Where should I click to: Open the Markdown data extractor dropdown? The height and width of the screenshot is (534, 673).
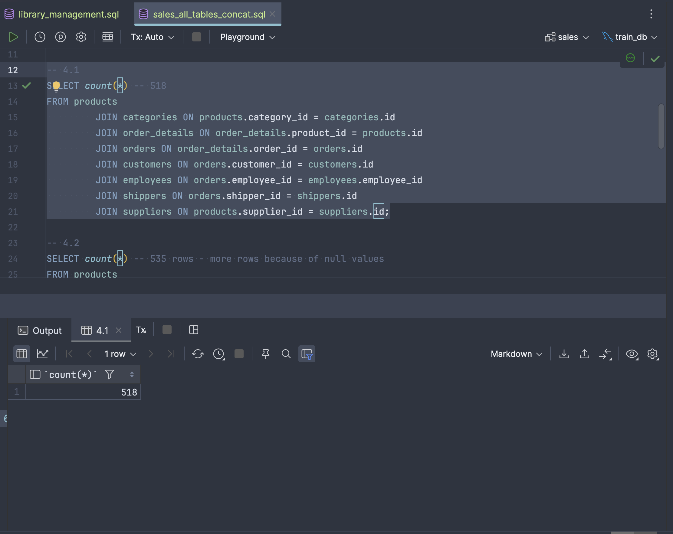[516, 354]
